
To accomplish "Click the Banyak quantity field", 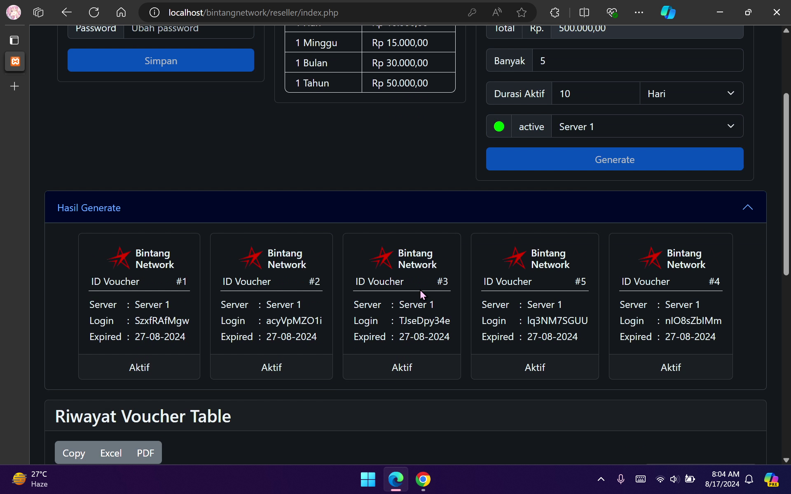I will pyautogui.click(x=638, y=61).
